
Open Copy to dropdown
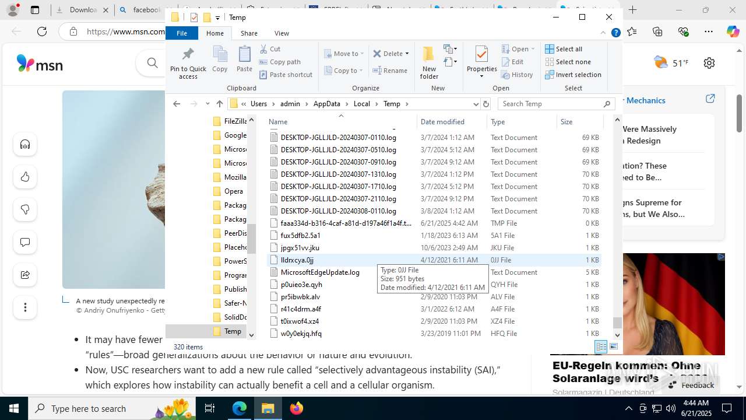pyautogui.click(x=344, y=71)
